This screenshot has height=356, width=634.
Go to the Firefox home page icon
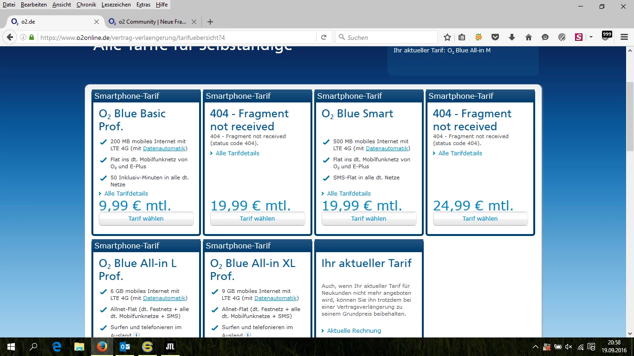coord(529,37)
